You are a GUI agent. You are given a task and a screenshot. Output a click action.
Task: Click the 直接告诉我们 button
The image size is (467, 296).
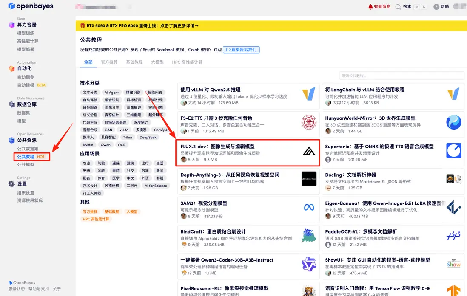coord(241,50)
